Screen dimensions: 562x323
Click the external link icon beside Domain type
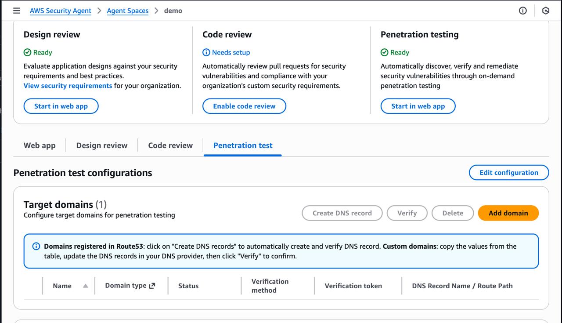(x=152, y=286)
